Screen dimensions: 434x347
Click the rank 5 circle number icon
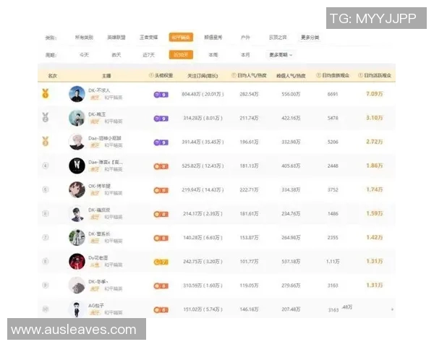(46, 189)
